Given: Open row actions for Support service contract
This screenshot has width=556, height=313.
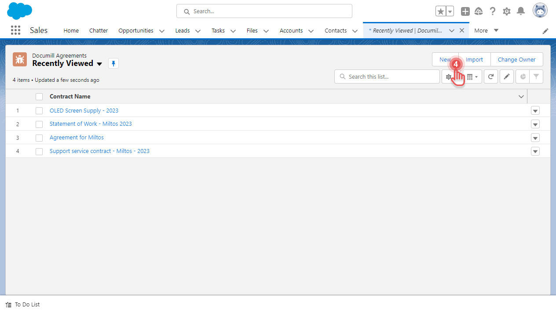Looking at the screenshot, I should pos(535,151).
